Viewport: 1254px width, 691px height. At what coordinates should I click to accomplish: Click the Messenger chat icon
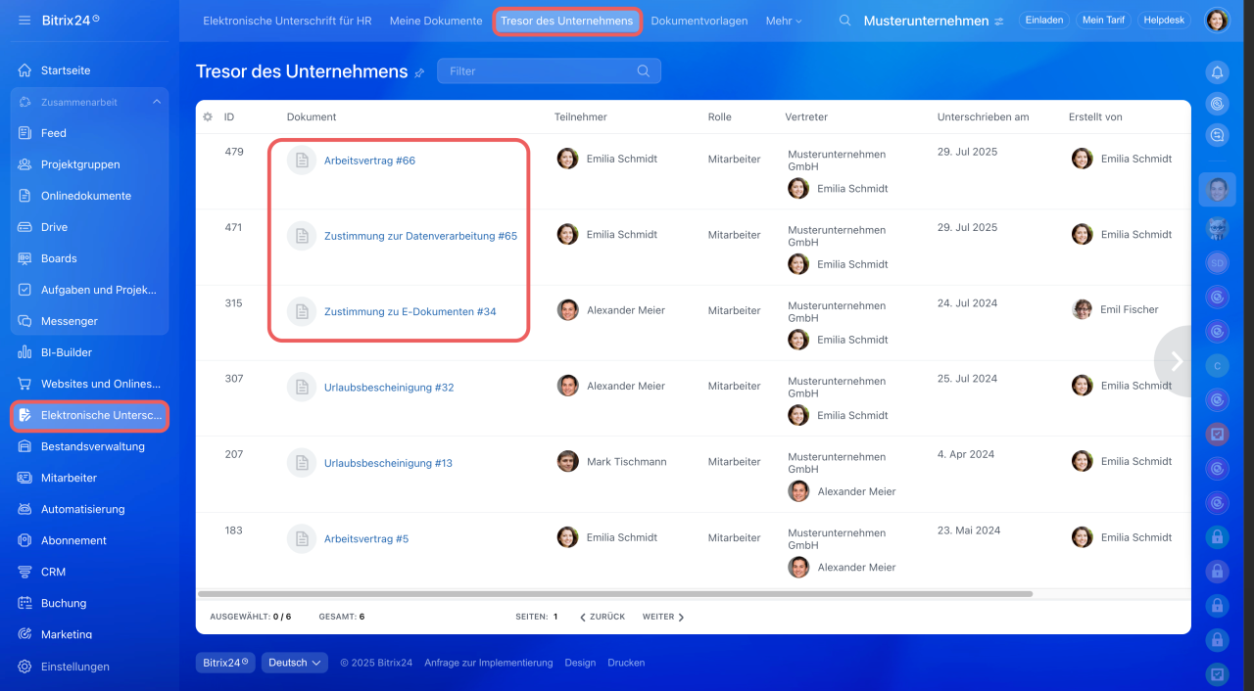pos(25,321)
